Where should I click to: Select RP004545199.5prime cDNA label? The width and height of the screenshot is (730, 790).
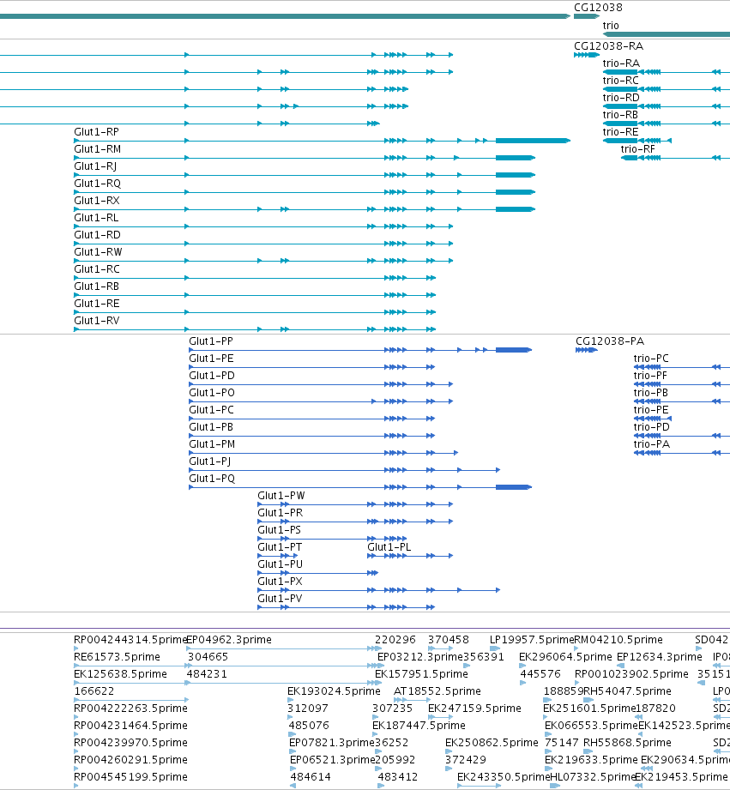(x=130, y=776)
